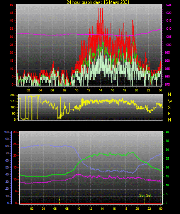This screenshot has height=214, width=180.
Task: Click the magenta pressure value 980
Action: [167, 76]
